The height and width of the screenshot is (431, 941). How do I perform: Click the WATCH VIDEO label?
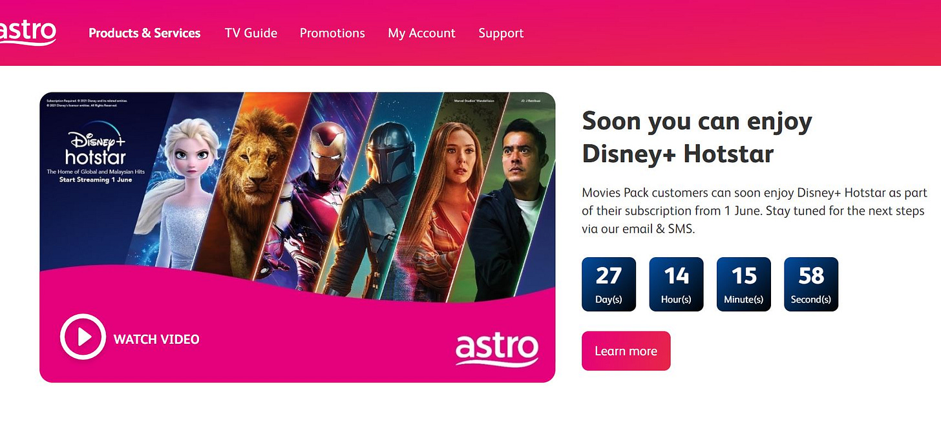[x=156, y=339]
